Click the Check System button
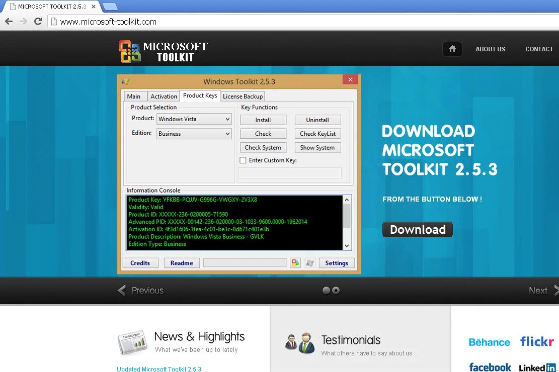Viewport: 559px width, 372px height. pyautogui.click(x=263, y=147)
